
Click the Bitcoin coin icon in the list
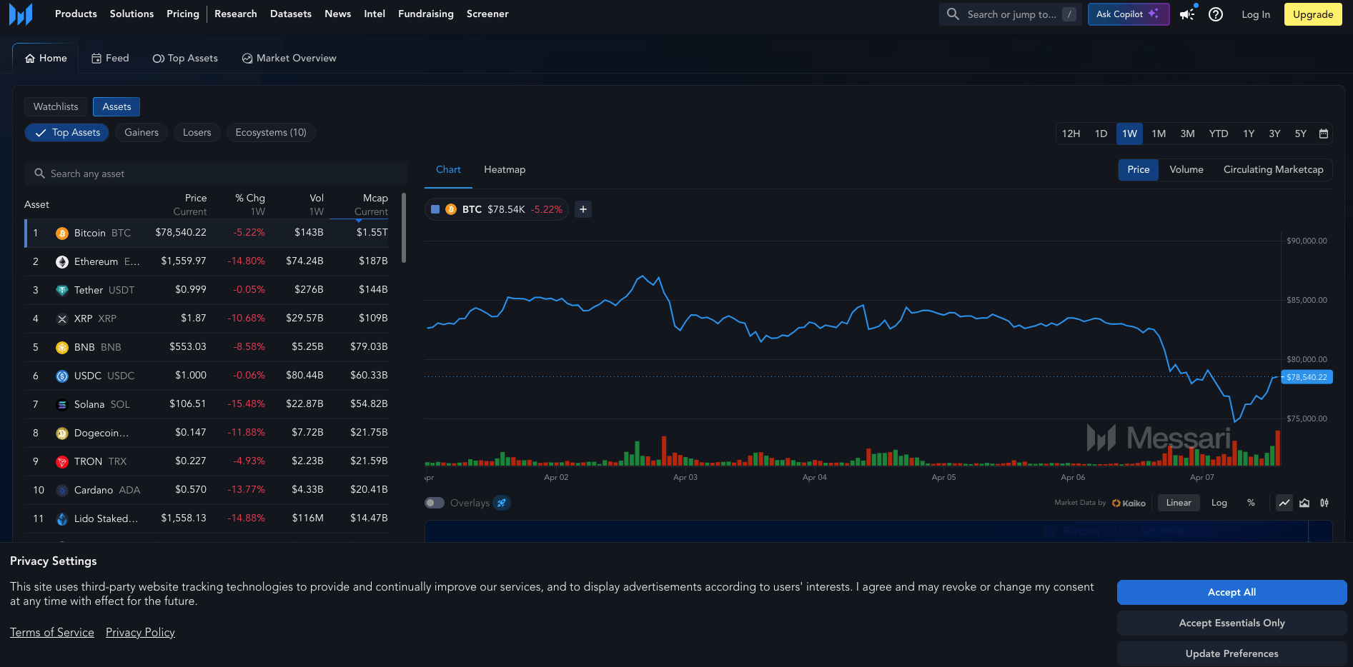click(x=62, y=233)
